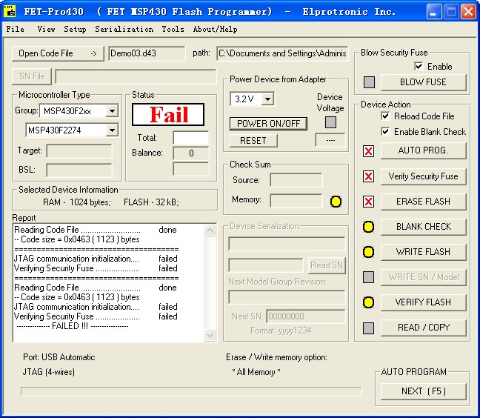Viewport: 480px width, 418px height.
Task: Click the 'RAM - 1024 bytes;' device info text
Action: coord(77,202)
